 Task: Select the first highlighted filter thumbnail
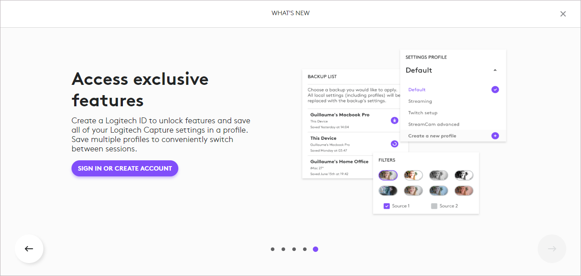tap(388, 175)
